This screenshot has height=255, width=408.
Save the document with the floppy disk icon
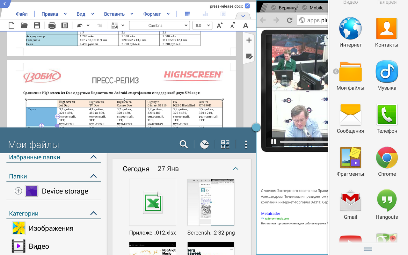(37, 25)
